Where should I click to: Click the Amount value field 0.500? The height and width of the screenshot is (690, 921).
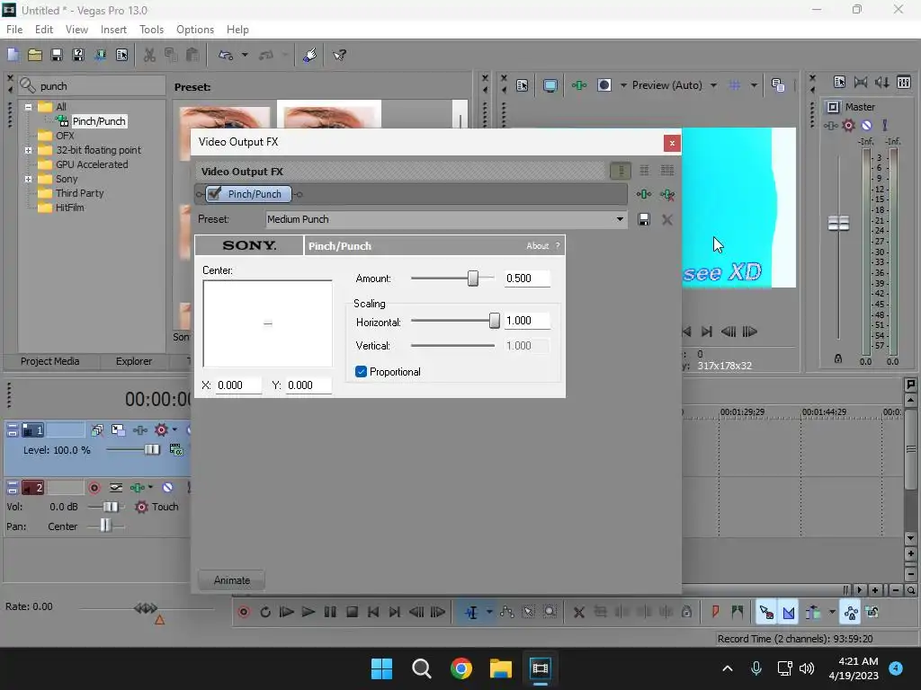(527, 279)
